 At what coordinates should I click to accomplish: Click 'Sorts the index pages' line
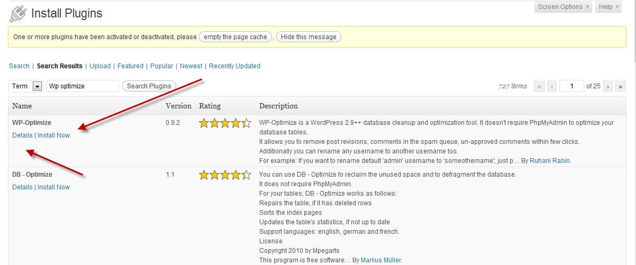click(x=290, y=213)
